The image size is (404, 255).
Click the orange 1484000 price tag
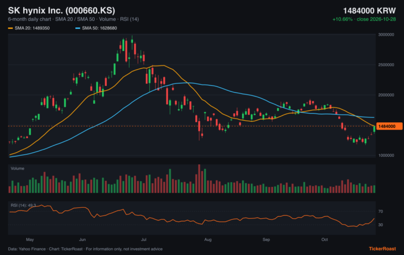389,126
